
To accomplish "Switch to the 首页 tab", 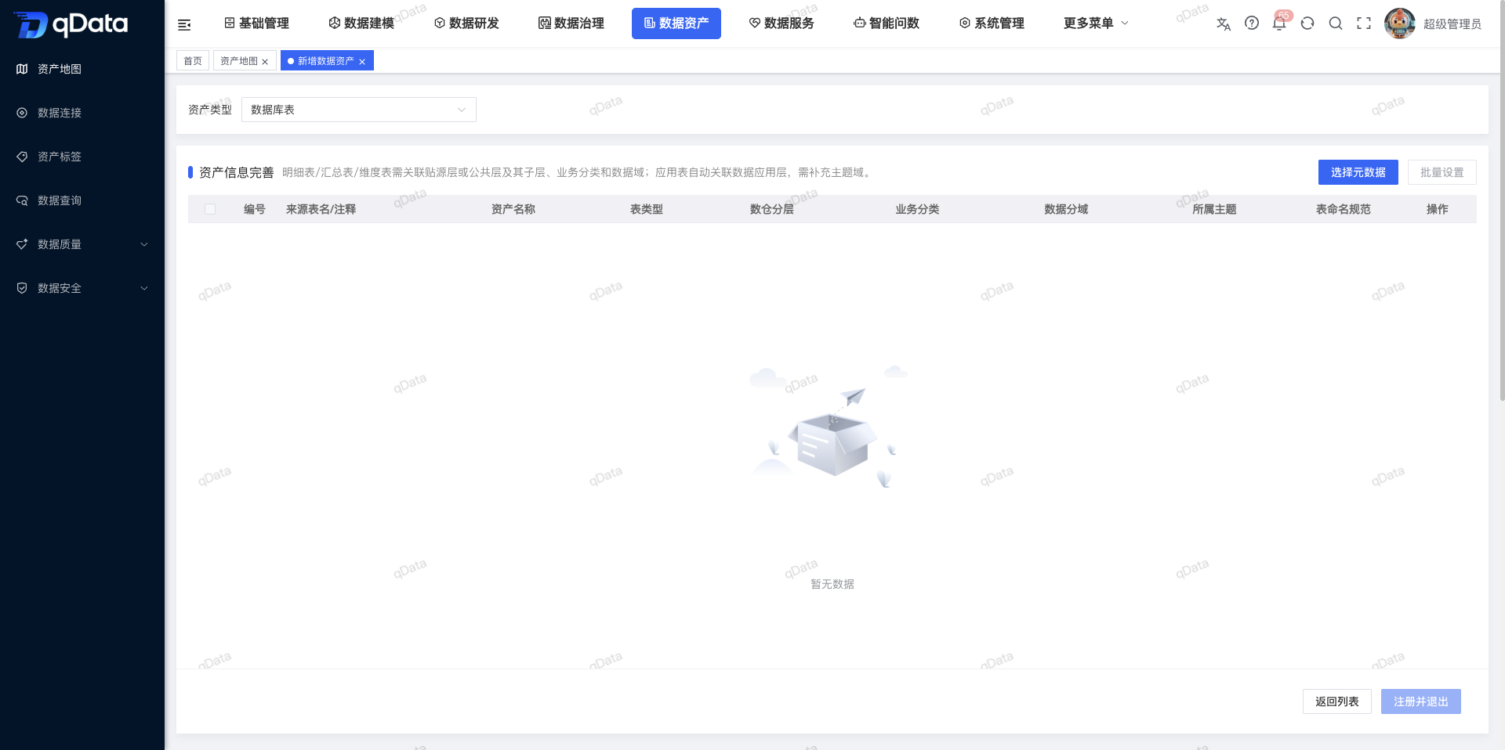I will click(193, 61).
